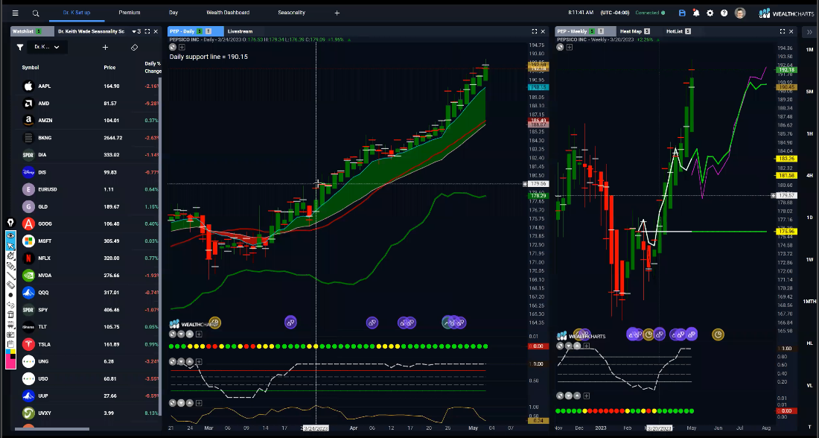Switch to the Day workspace tab
This screenshot has width=819, height=438.
(x=173, y=13)
